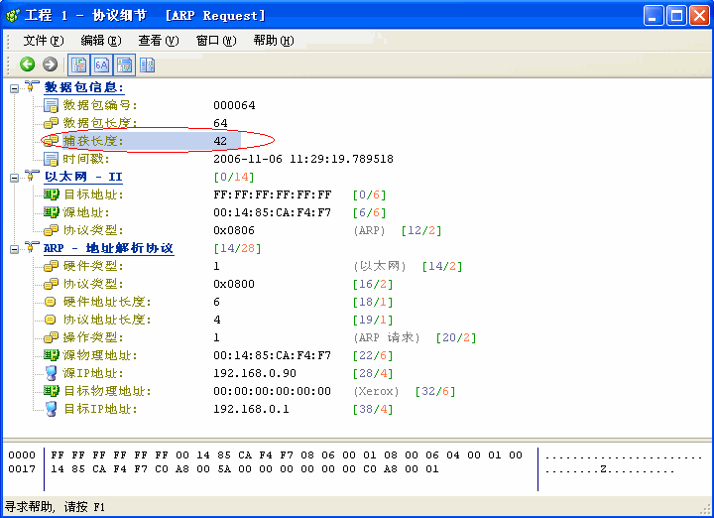Open the 文件(F) menu
Image resolution: width=714 pixels, height=518 pixels.
[x=44, y=41]
